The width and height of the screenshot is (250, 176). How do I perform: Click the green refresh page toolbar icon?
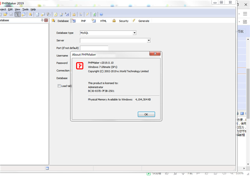(95, 14)
